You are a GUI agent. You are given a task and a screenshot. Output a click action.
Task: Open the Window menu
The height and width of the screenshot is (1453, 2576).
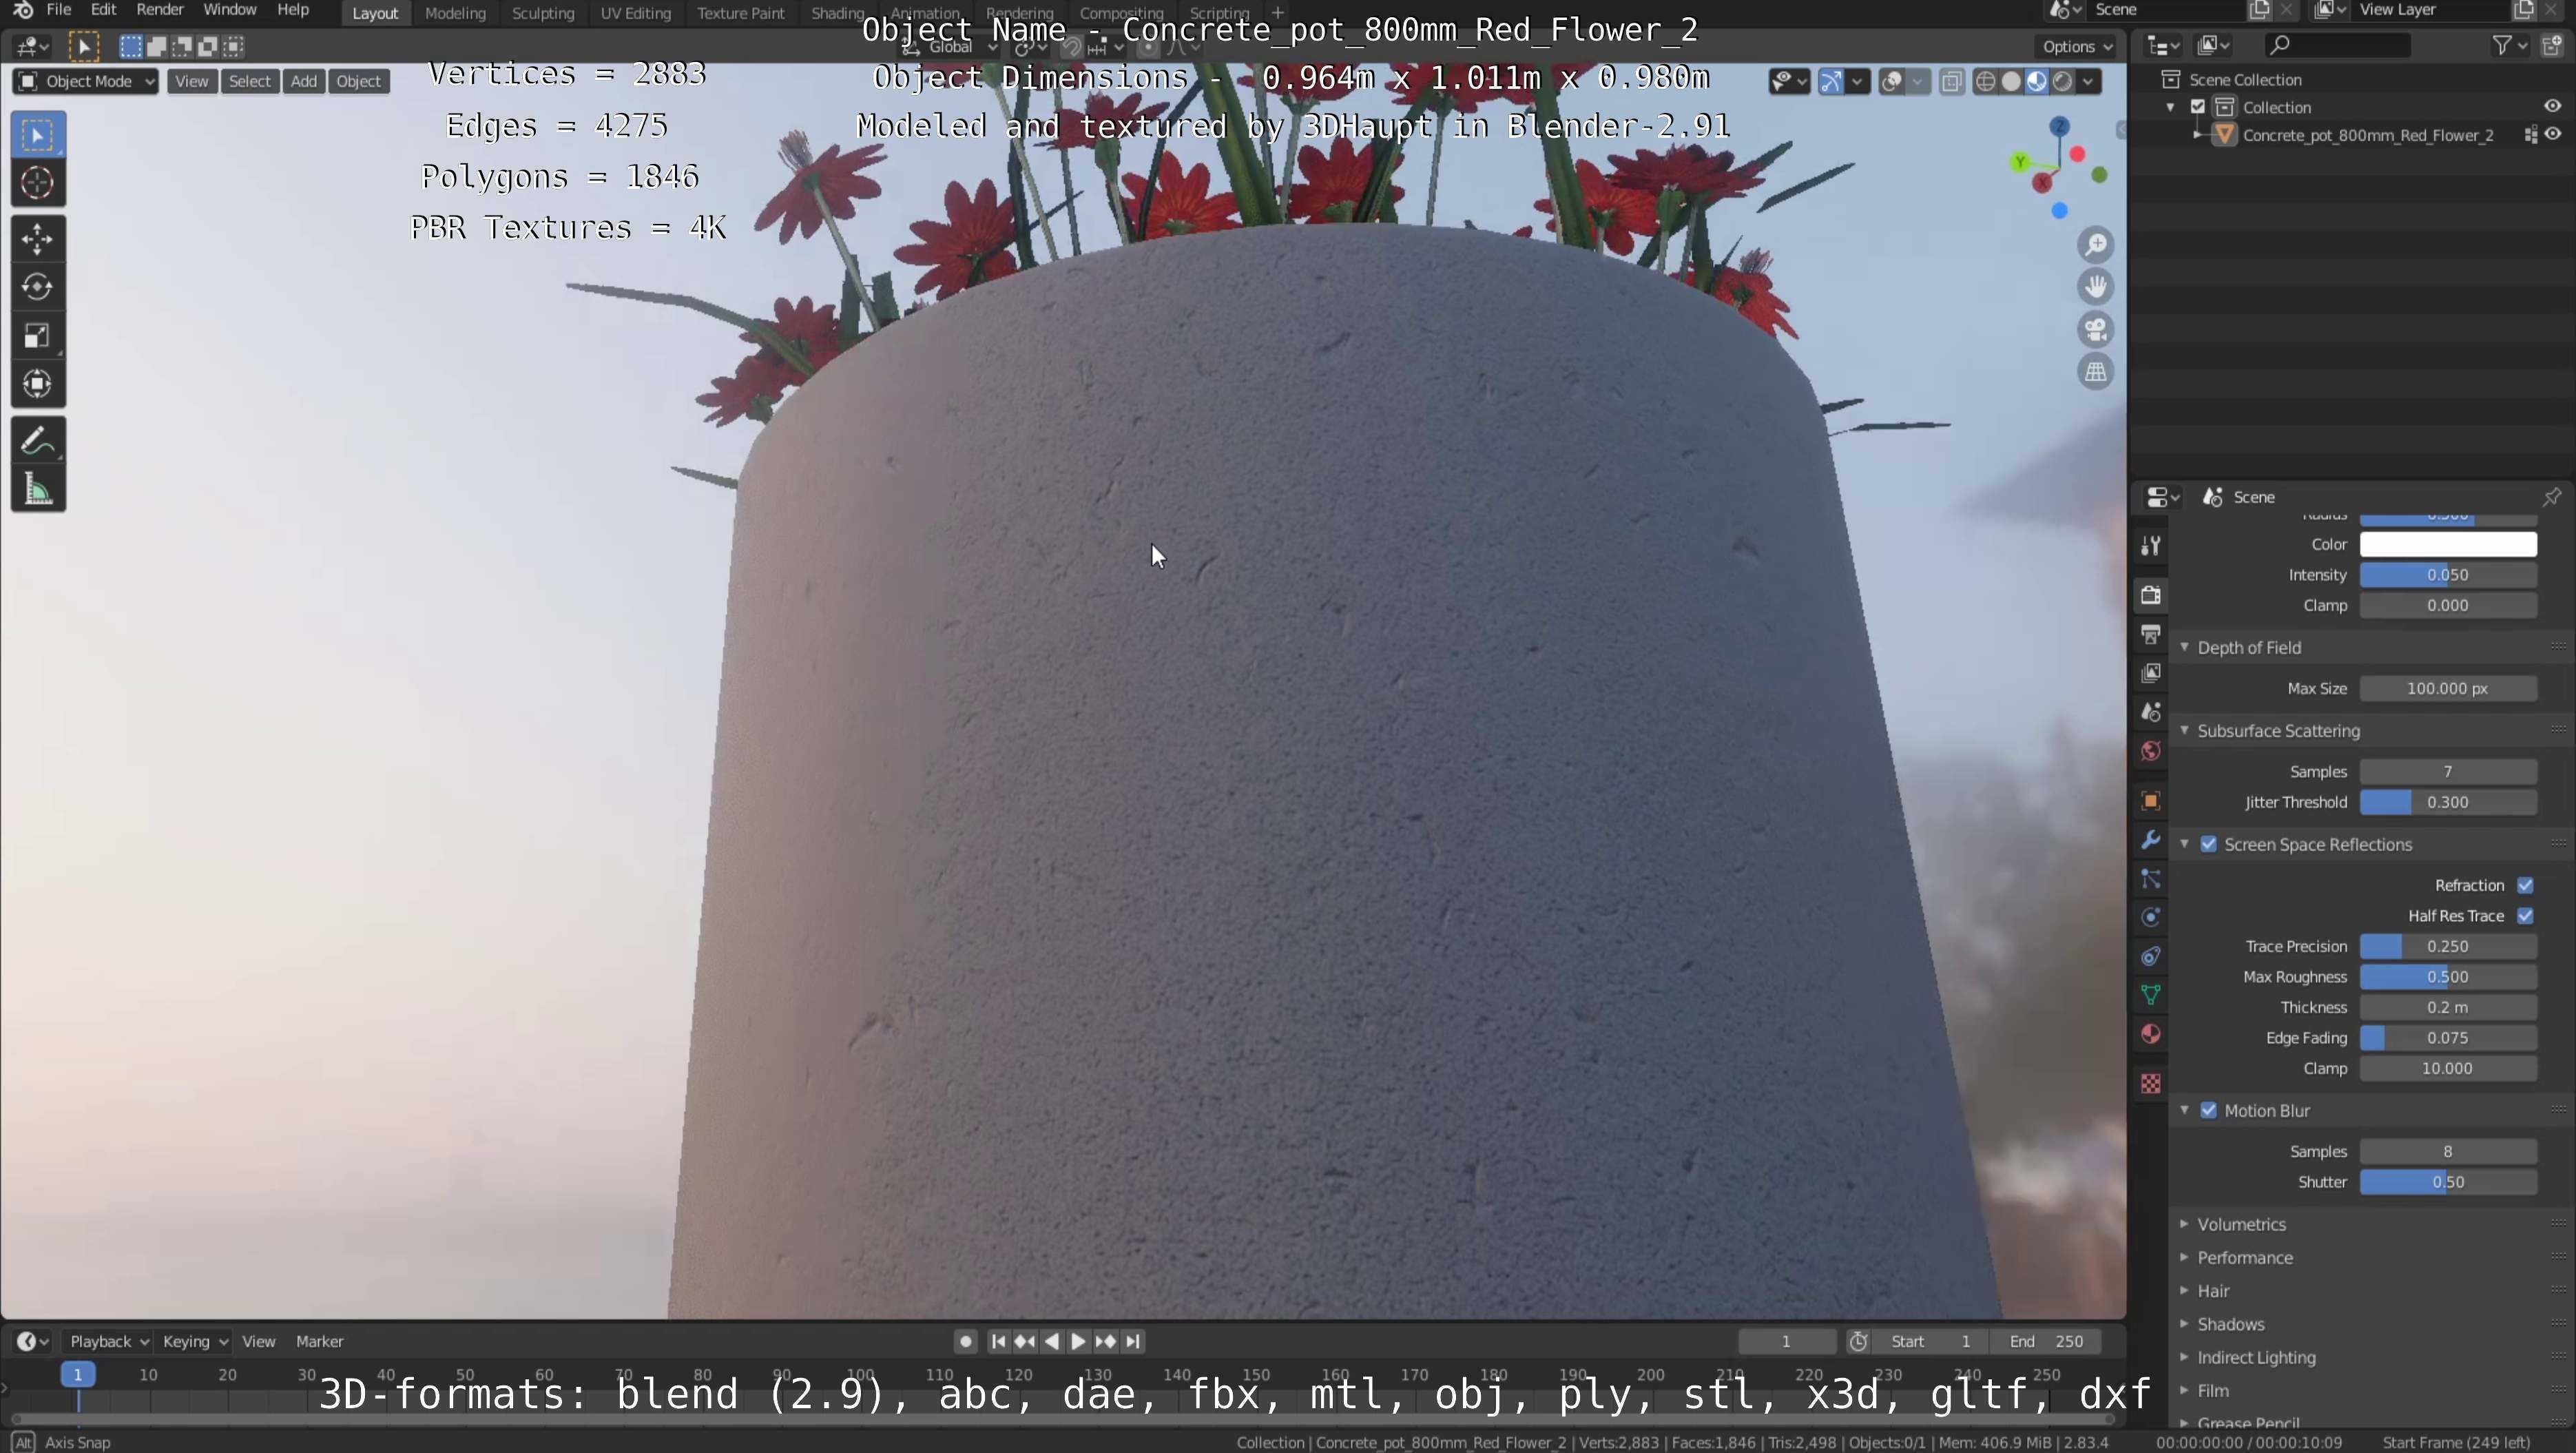pos(230,10)
